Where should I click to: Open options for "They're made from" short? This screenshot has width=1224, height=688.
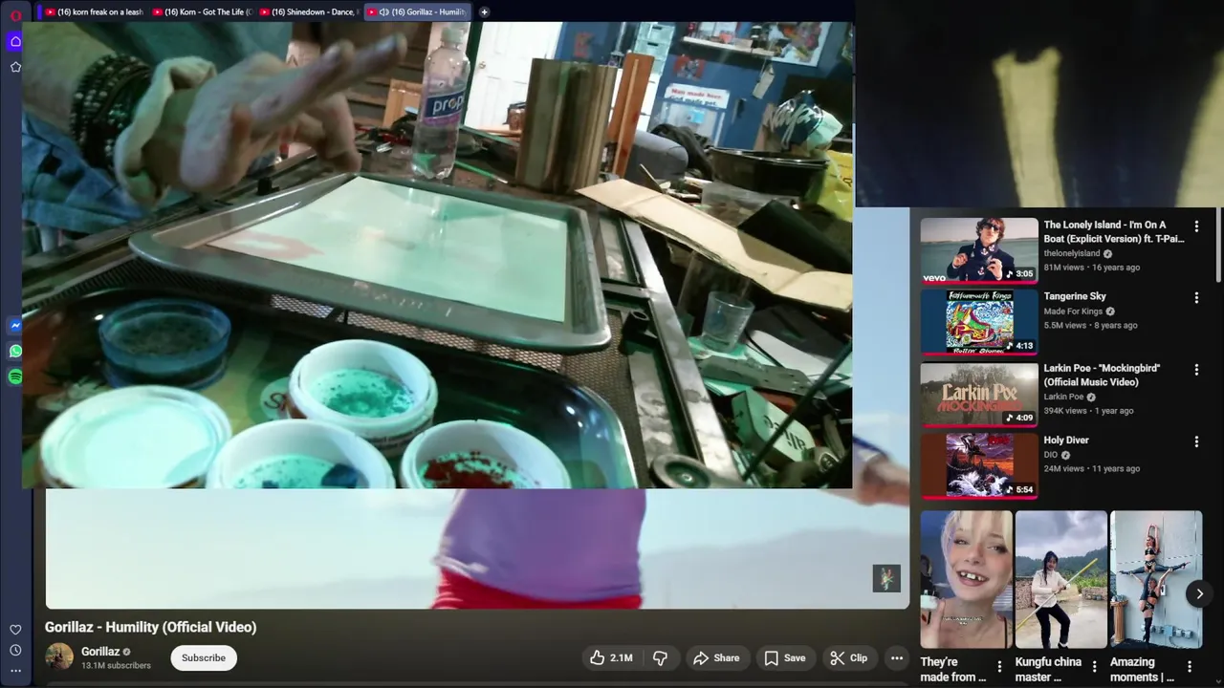(999, 667)
